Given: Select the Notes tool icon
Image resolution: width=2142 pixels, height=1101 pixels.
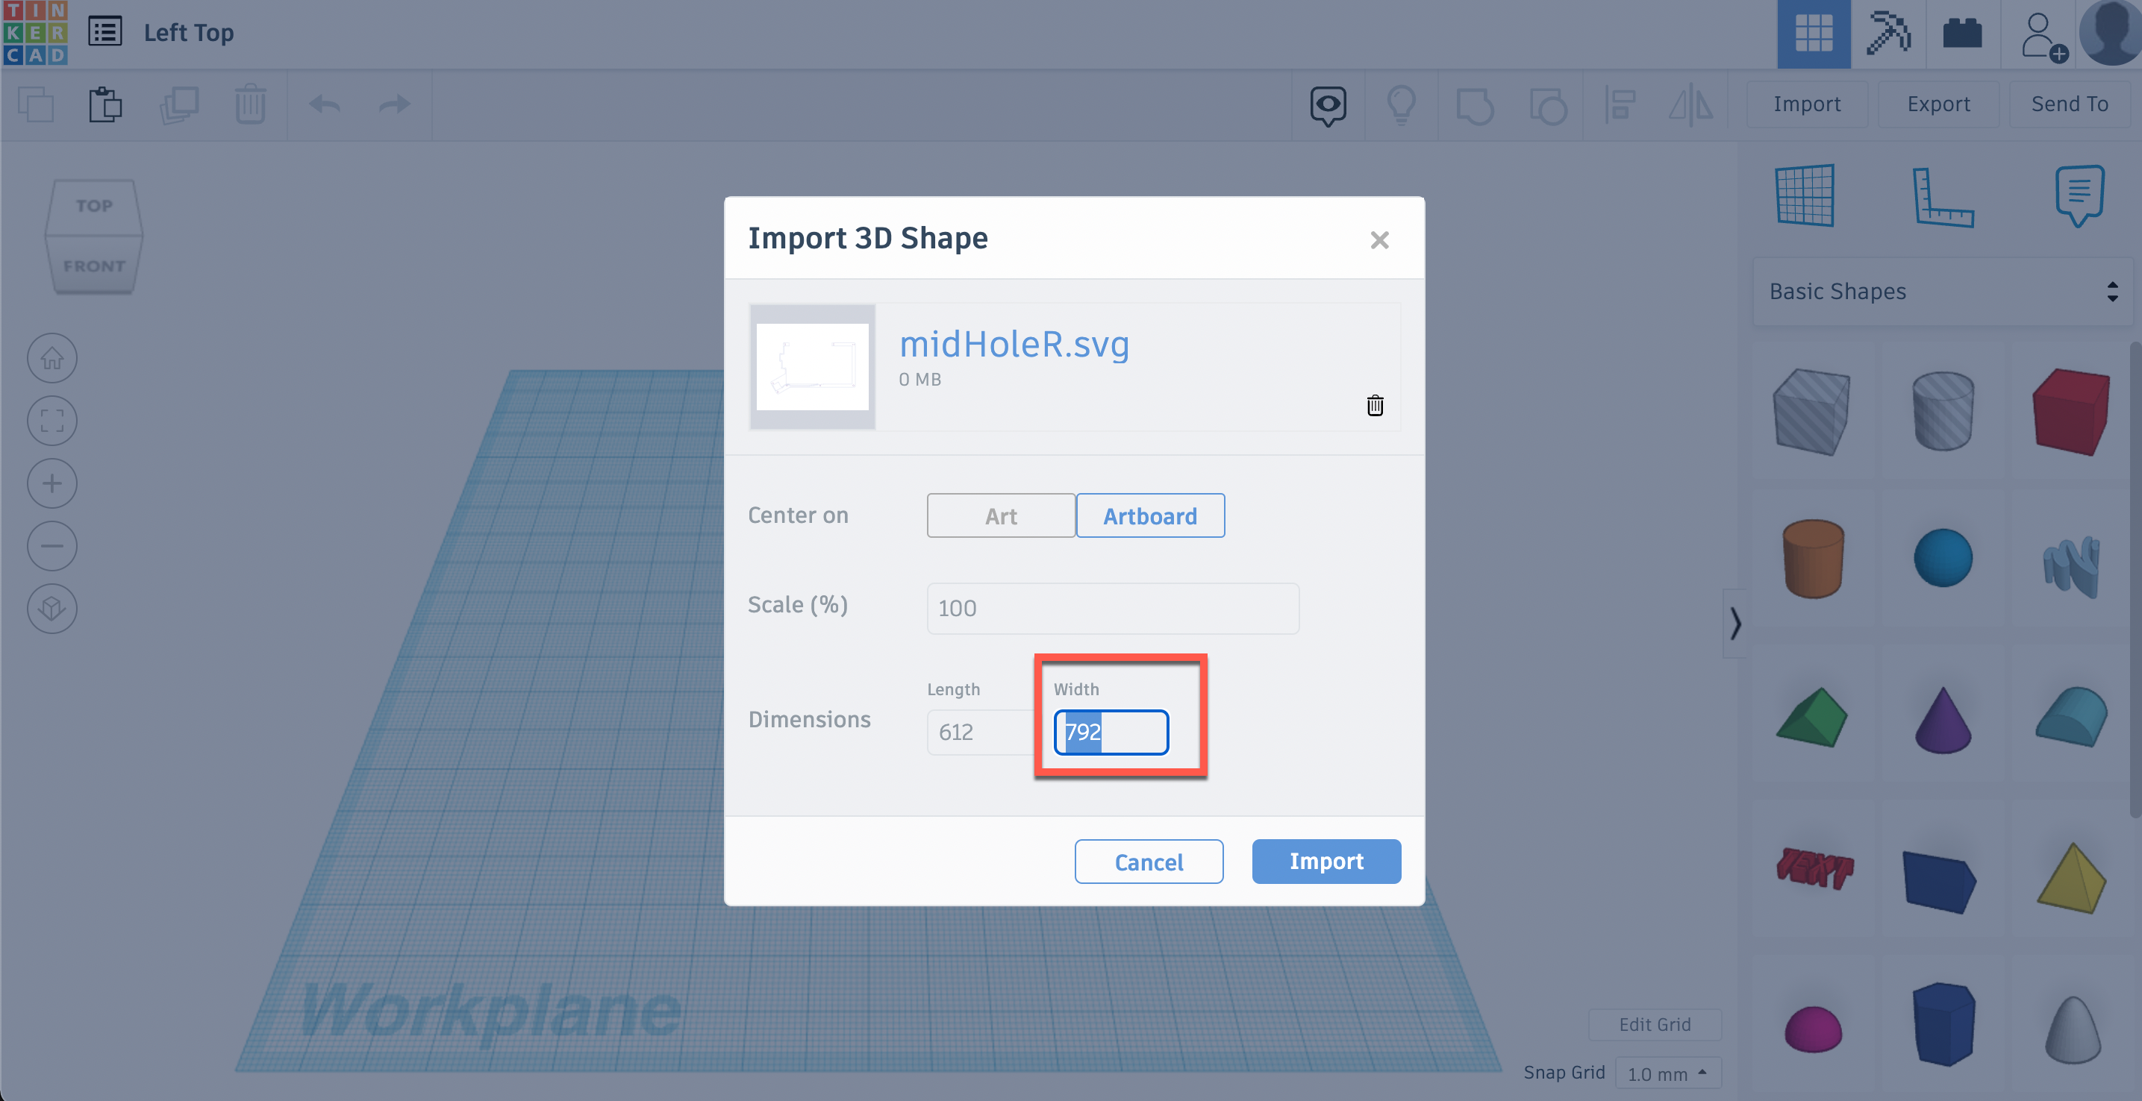Looking at the screenshot, I should pos(2079,196).
